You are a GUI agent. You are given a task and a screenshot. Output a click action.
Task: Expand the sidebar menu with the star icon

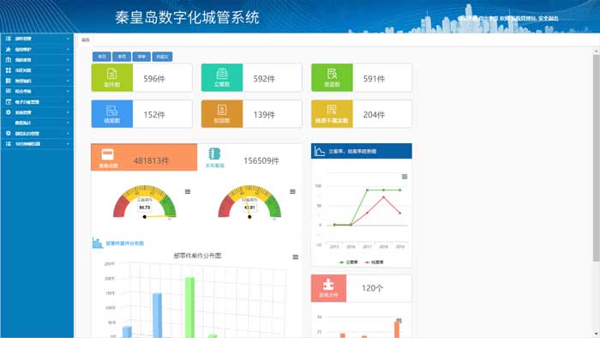click(x=37, y=50)
